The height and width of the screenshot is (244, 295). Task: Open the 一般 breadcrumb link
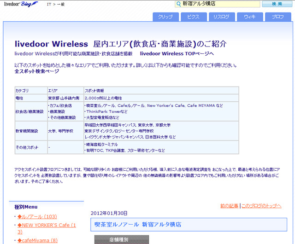point(60,4)
